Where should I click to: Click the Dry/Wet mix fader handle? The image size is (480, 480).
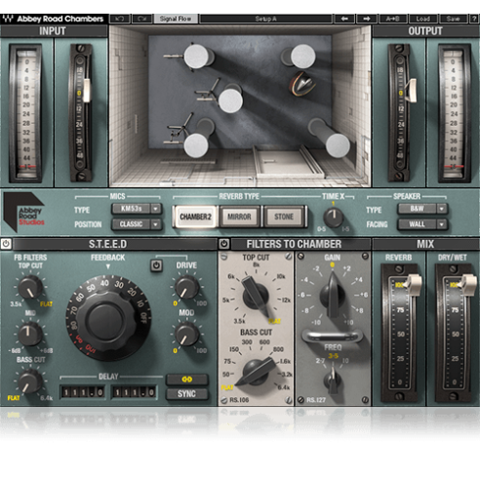pyautogui.click(x=468, y=284)
